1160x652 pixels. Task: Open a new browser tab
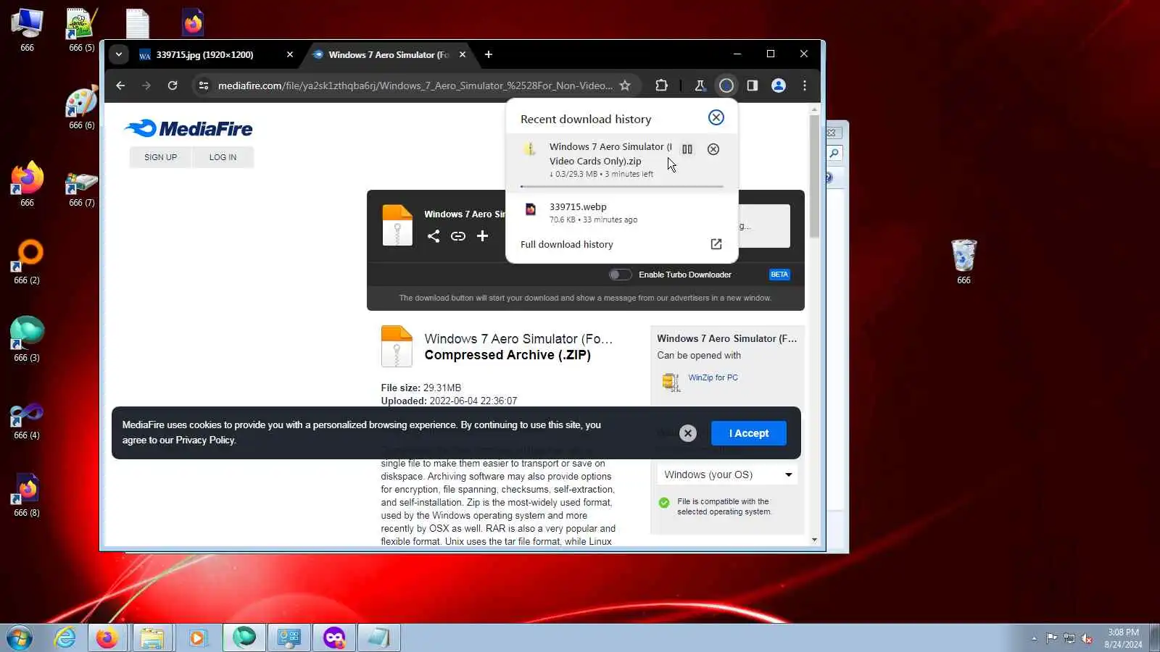click(x=489, y=54)
